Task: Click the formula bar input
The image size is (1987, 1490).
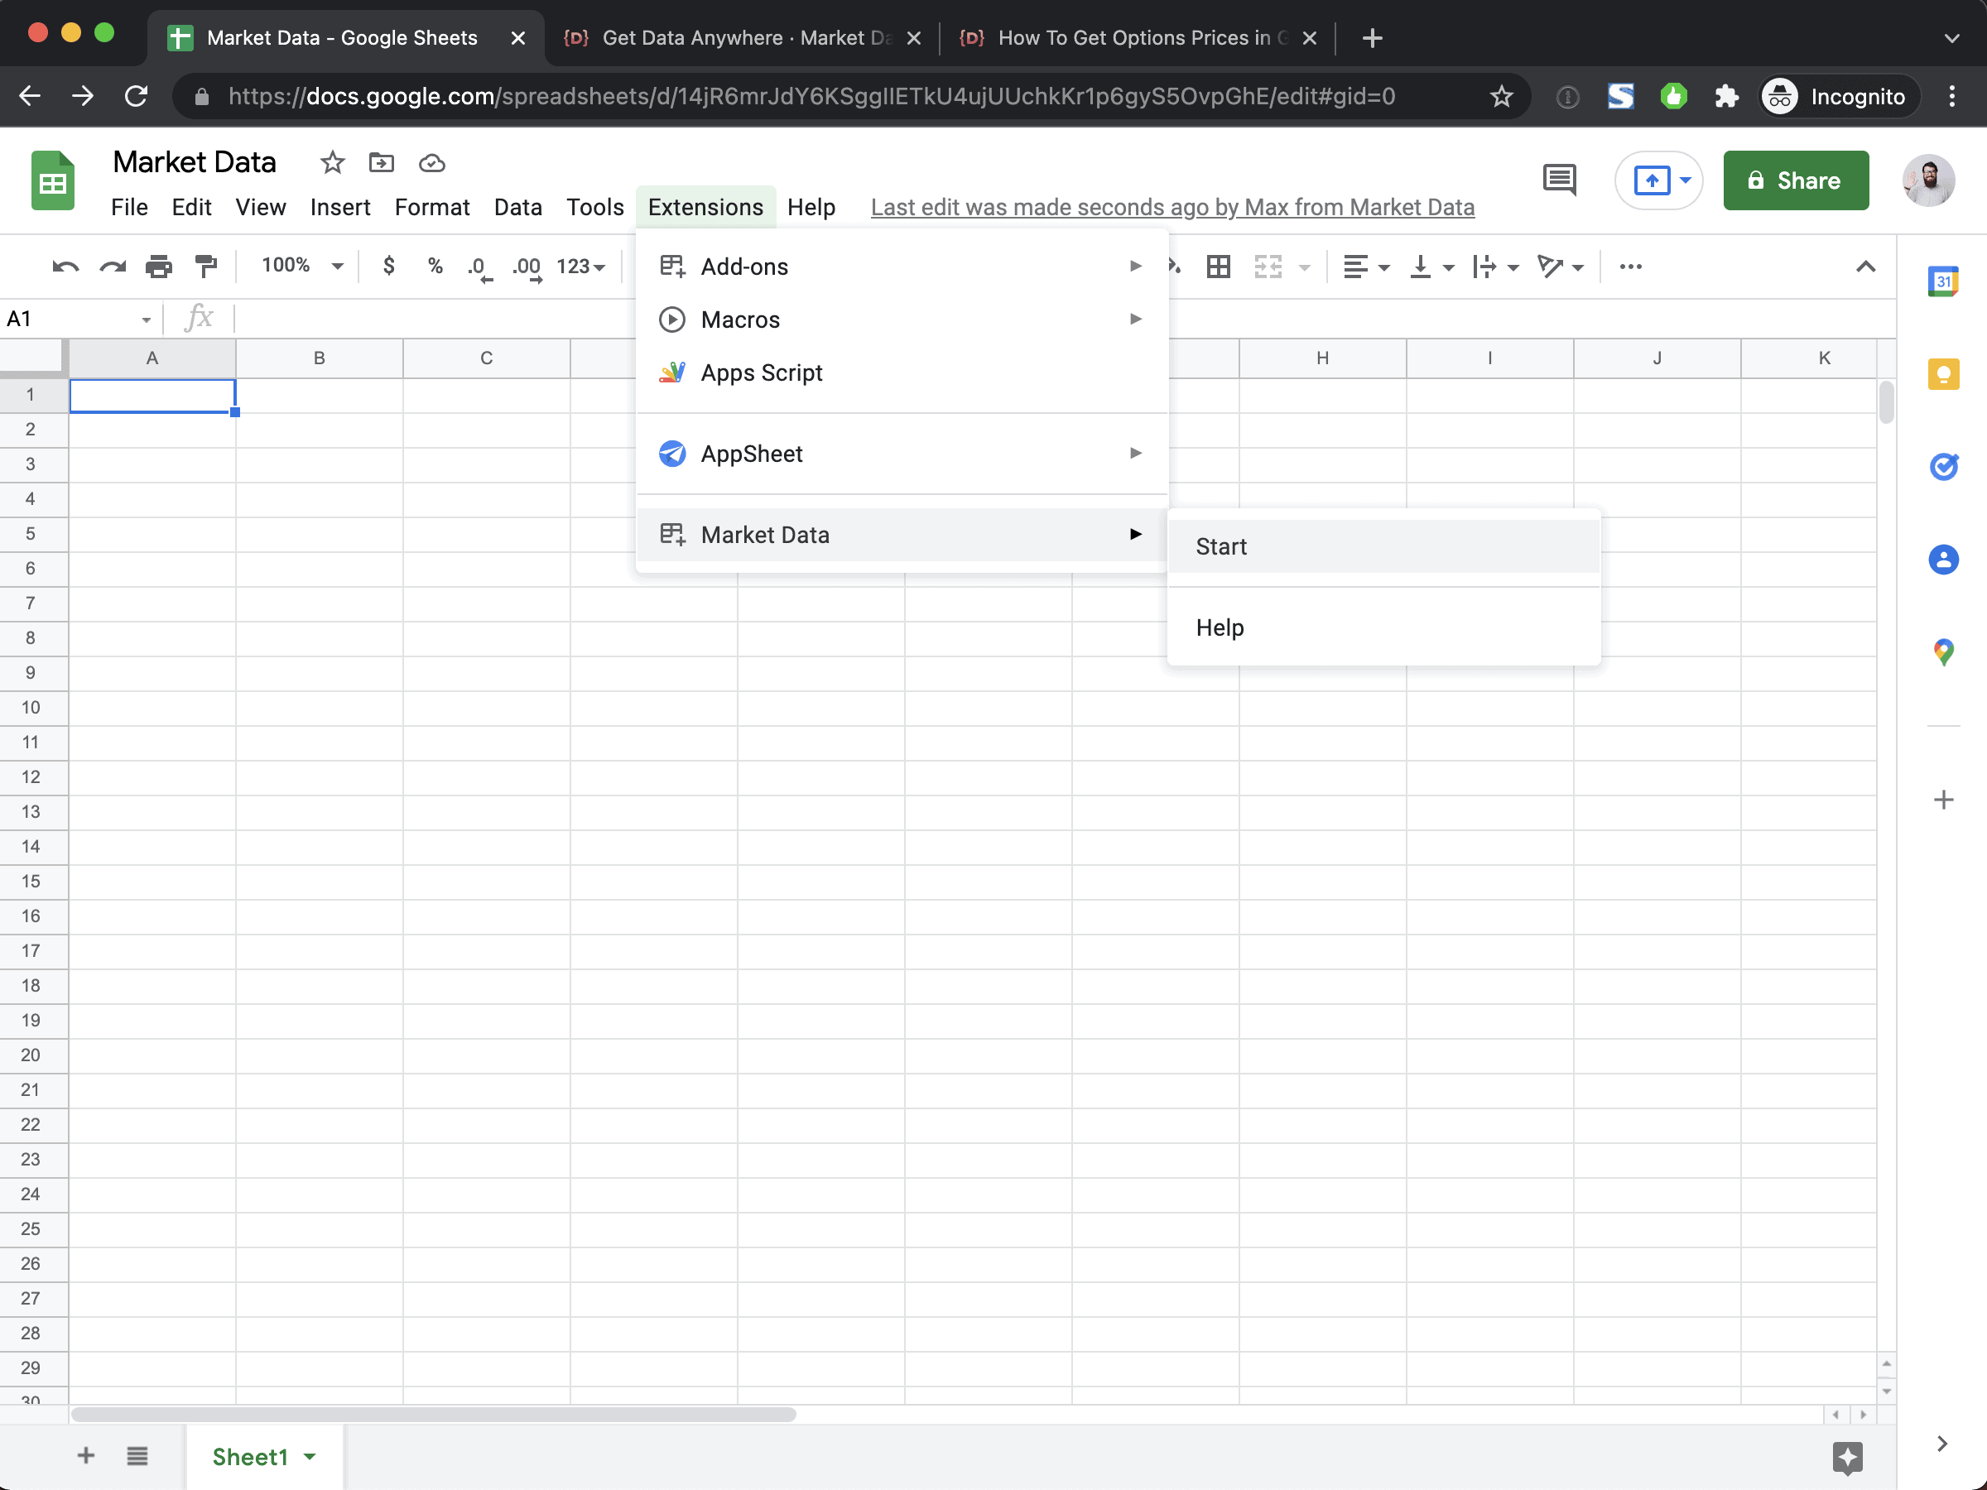Action: tap(1065, 319)
